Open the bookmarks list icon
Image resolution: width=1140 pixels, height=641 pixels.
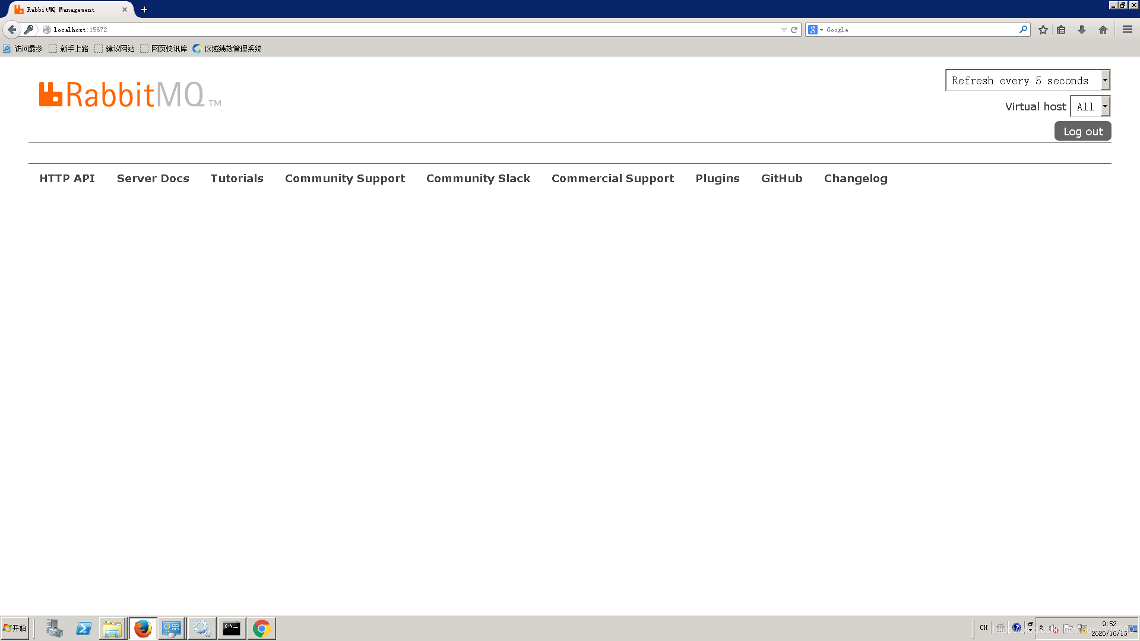(x=1061, y=30)
